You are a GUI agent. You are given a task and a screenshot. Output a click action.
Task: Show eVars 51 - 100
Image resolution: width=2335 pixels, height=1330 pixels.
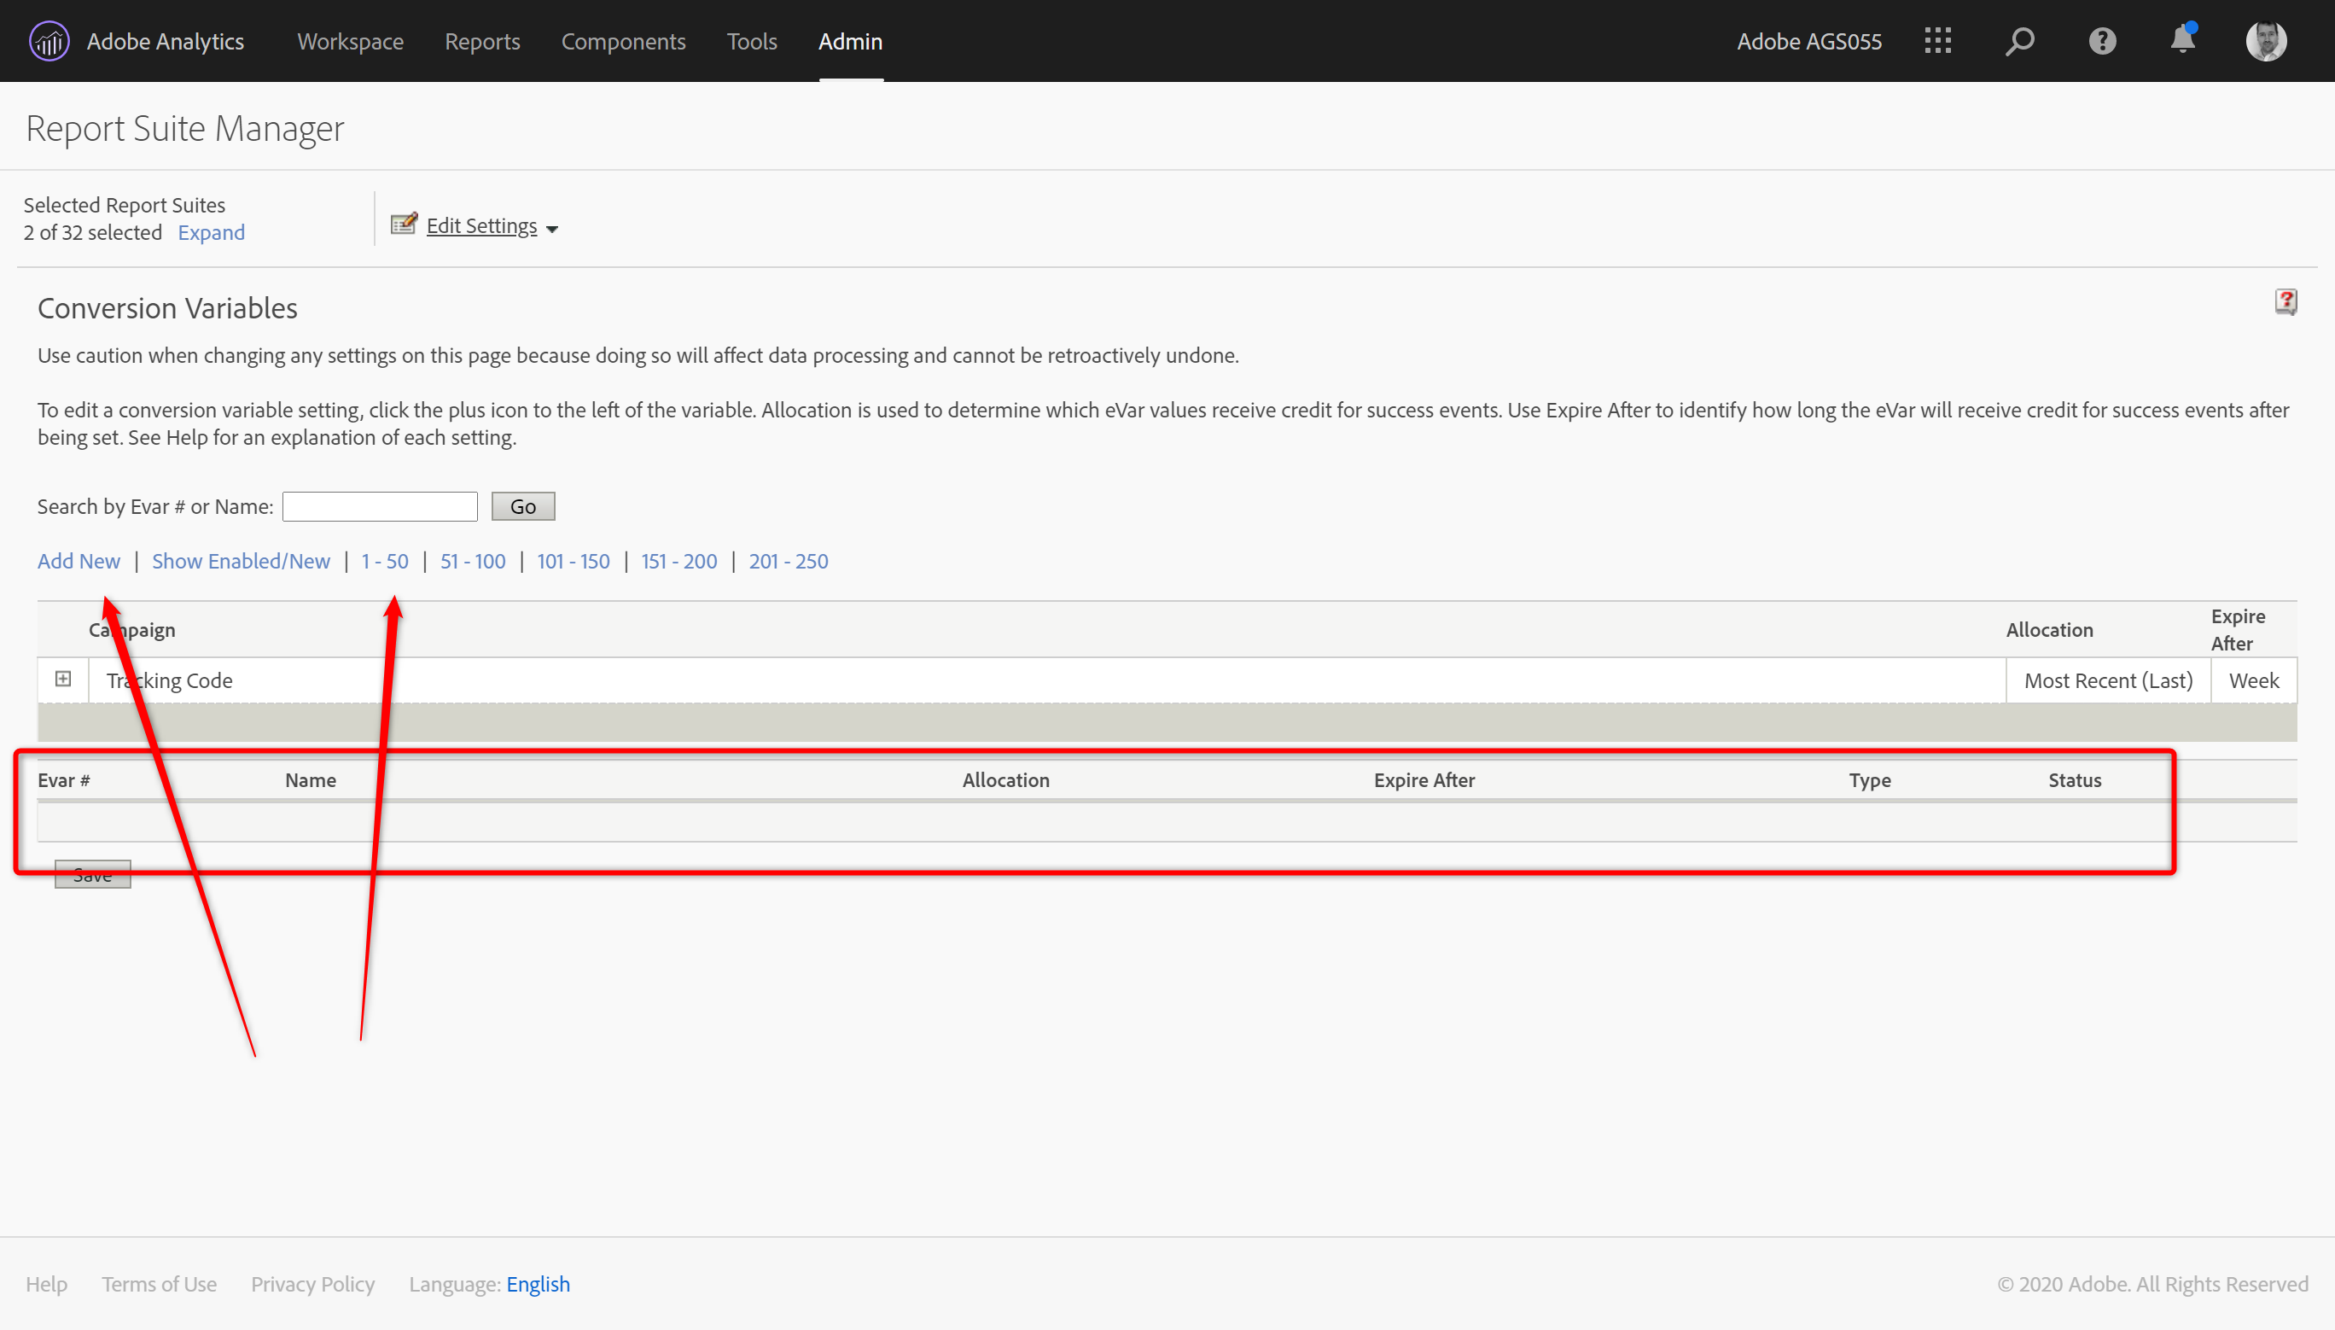click(x=472, y=561)
